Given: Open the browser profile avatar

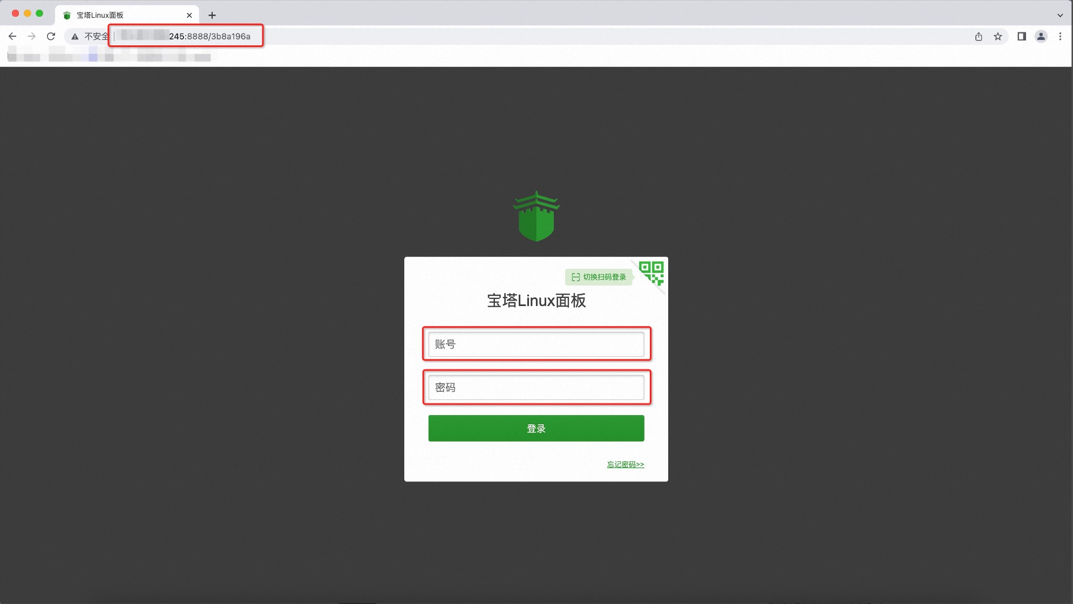Looking at the screenshot, I should [1041, 36].
